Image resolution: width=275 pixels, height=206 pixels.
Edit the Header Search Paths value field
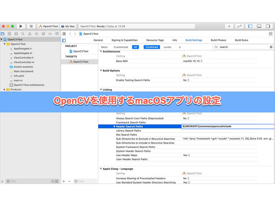228,126
